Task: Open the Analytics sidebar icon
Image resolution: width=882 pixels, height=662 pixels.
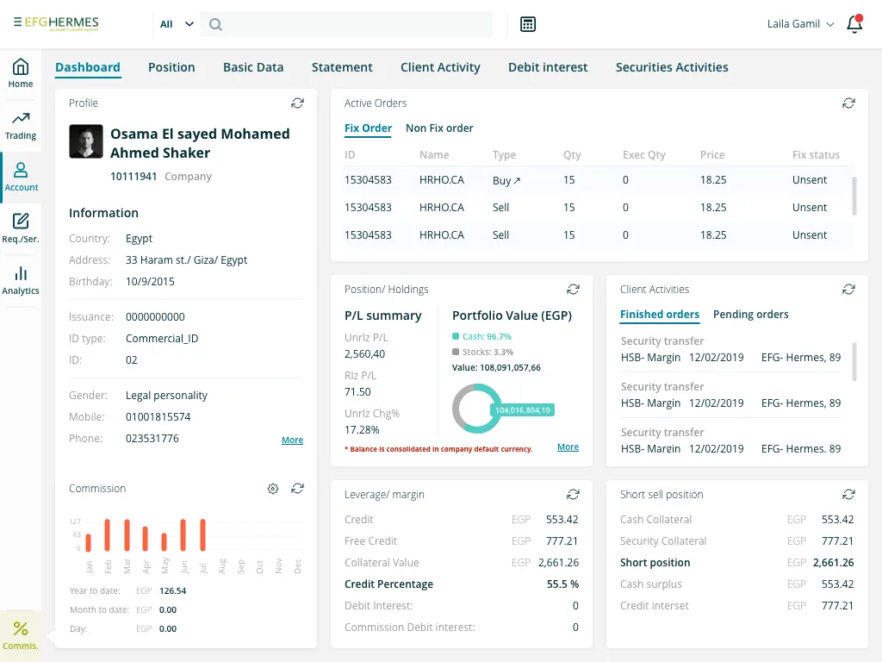Action: click(21, 278)
